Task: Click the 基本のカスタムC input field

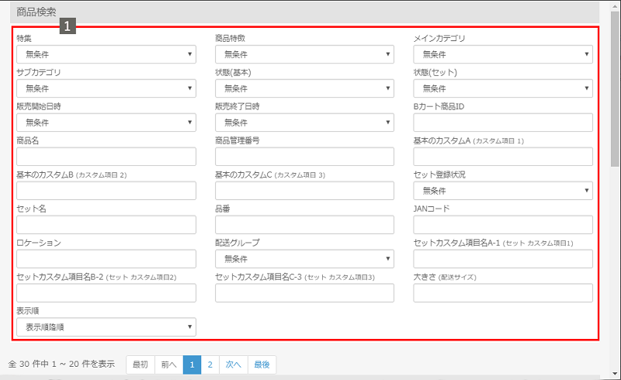Action: [x=304, y=191]
